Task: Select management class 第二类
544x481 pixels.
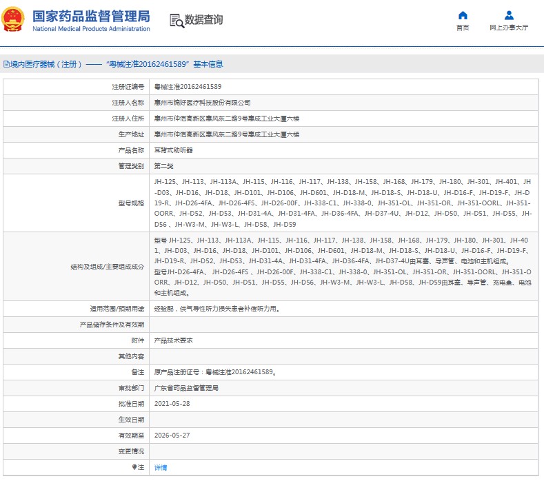Action: [x=164, y=166]
